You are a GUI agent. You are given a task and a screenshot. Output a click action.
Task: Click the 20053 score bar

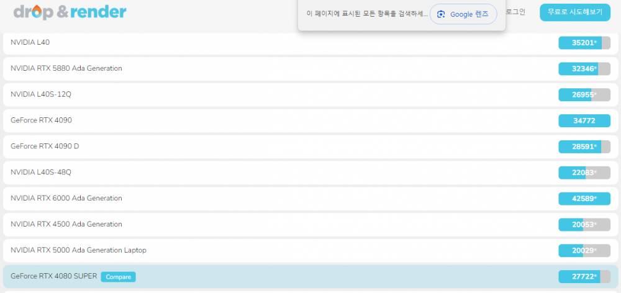click(x=584, y=225)
